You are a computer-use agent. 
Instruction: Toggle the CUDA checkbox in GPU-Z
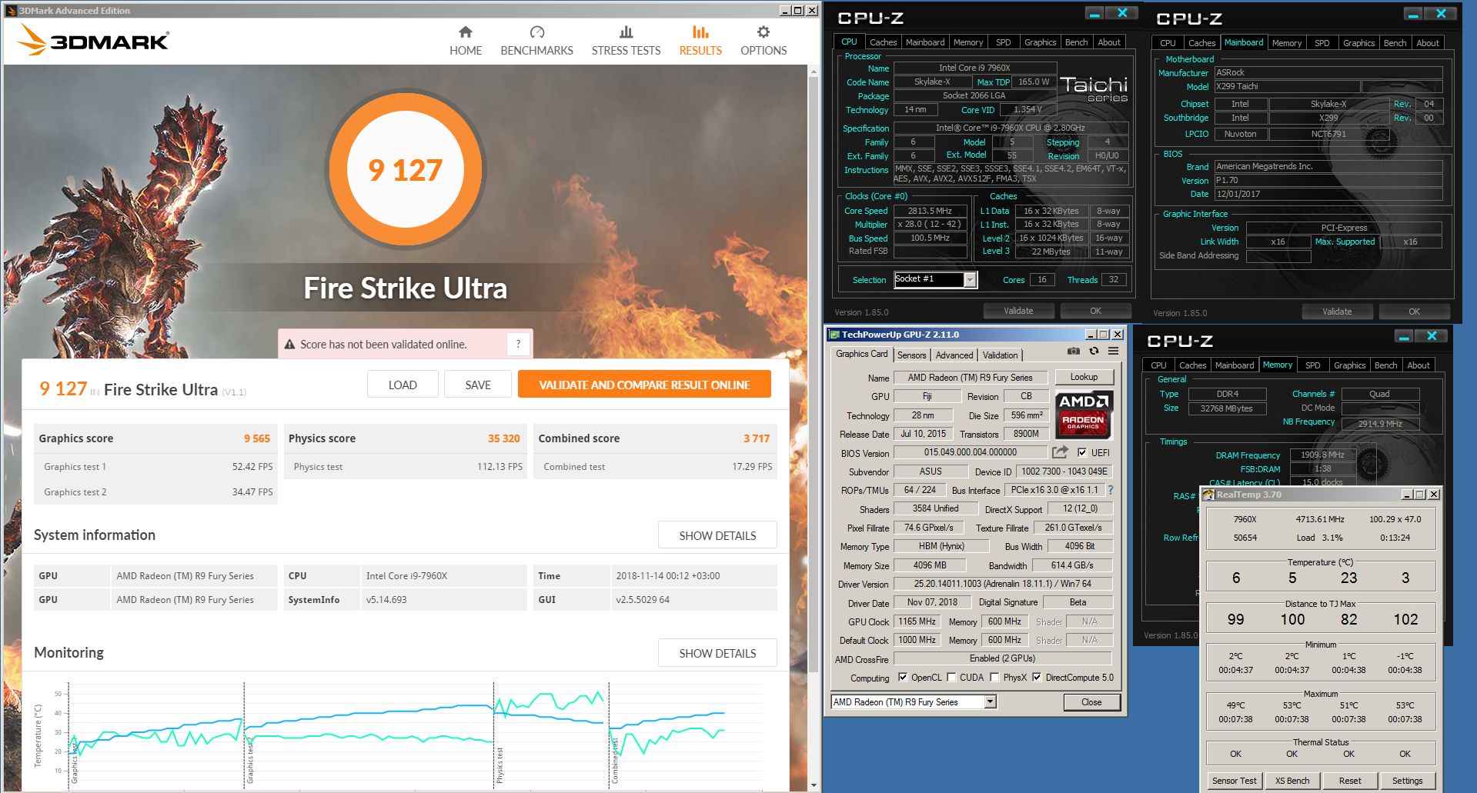(951, 678)
